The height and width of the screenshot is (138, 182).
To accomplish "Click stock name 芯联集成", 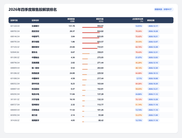I will (35, 110).
